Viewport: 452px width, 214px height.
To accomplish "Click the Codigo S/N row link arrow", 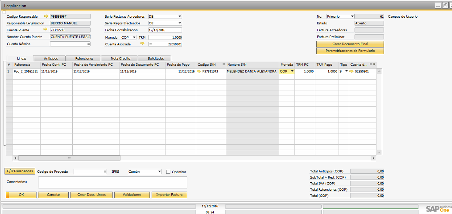I will click(199, 72).
